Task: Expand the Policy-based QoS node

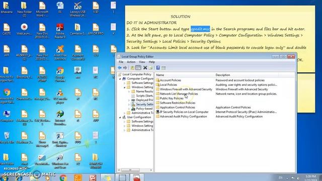Action: coord(129,109)
